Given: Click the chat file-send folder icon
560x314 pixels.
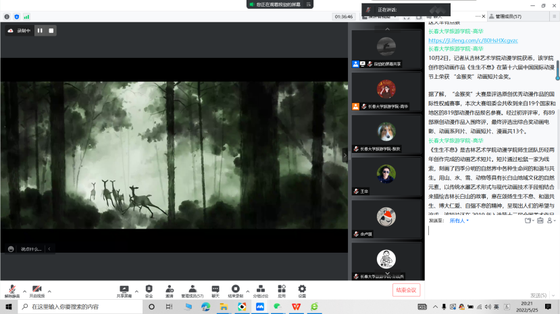Looking at the screenshot, I should pyautogui.click(x=529, y=220).
